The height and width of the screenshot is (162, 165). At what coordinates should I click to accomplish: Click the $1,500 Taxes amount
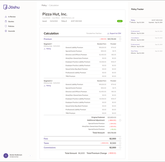113,143
